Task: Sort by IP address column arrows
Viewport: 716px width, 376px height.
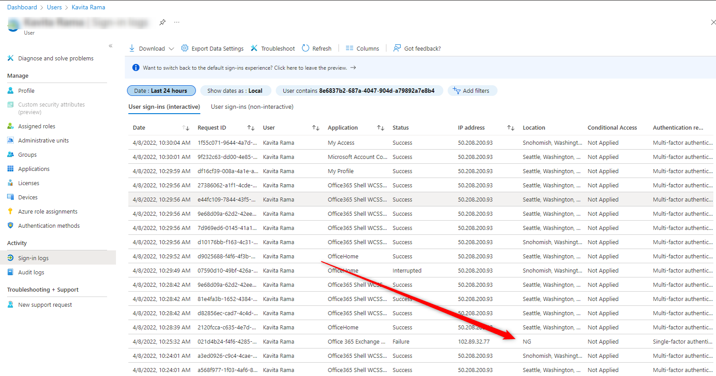Action: 510,128
